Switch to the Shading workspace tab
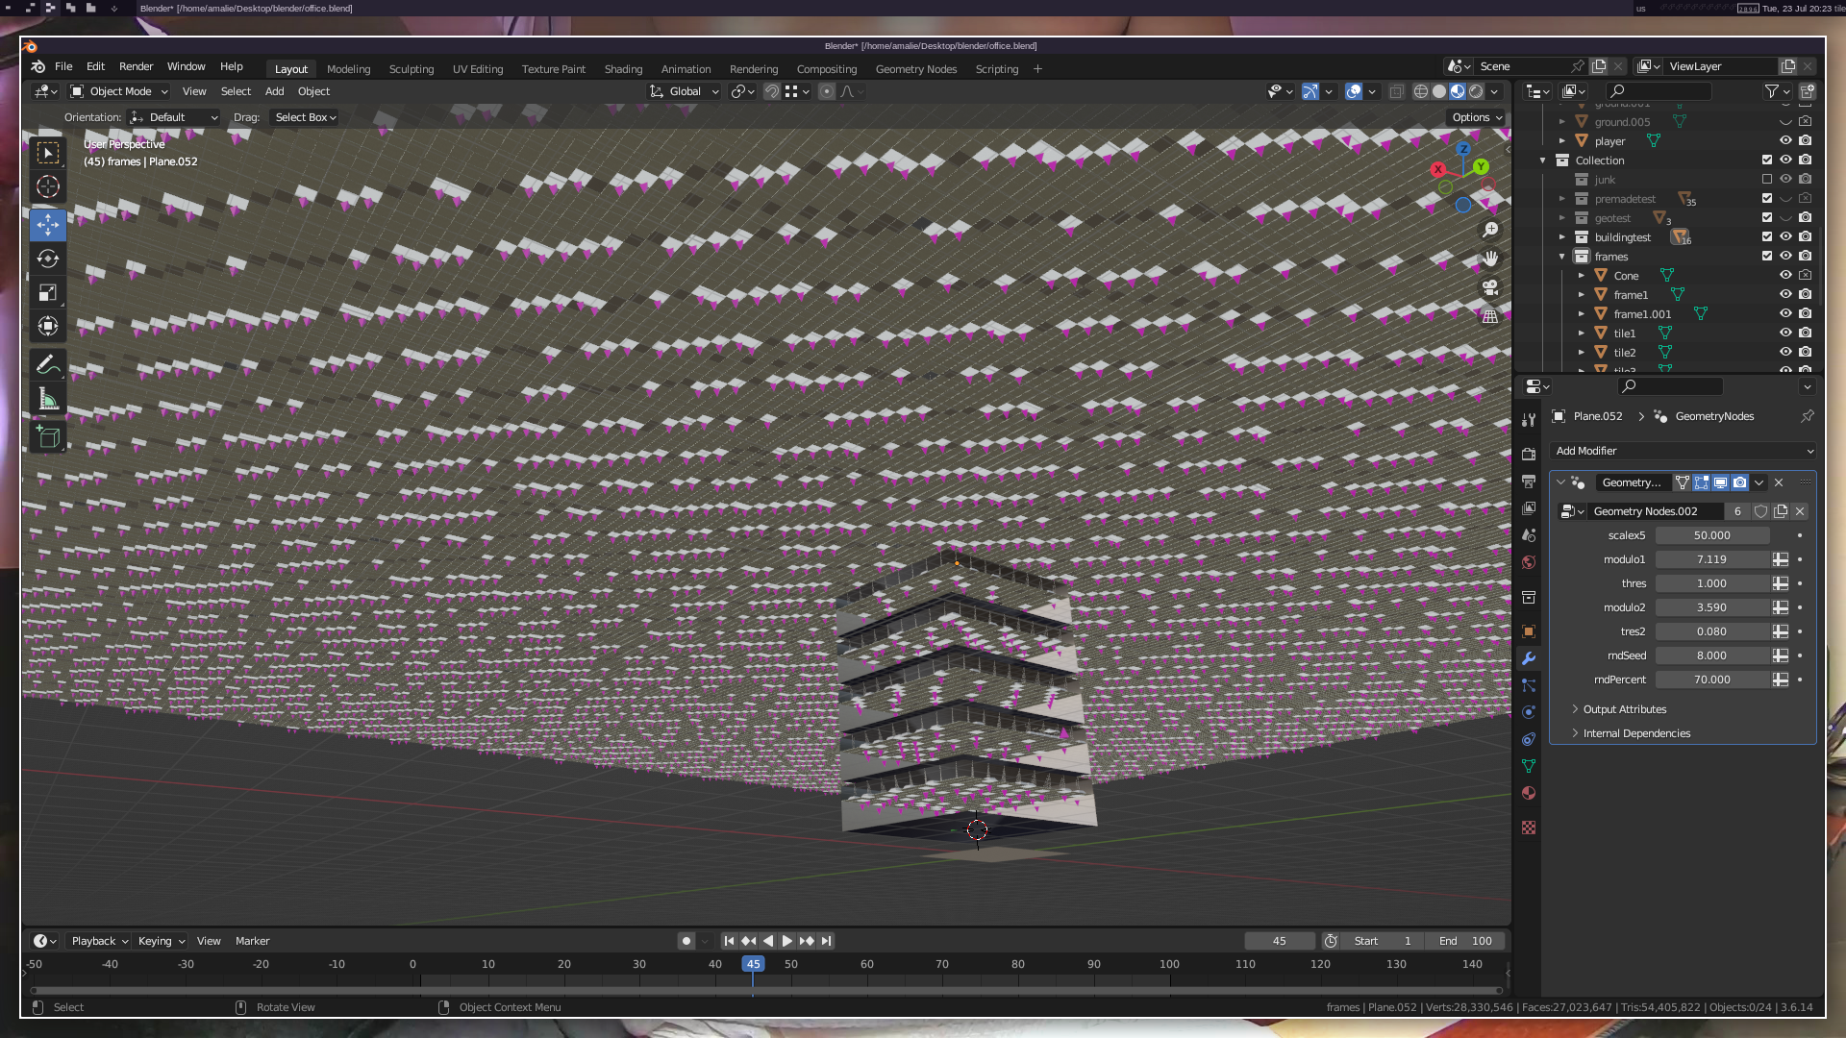This screenshot has height=1038, width=1846. point(623,69)
